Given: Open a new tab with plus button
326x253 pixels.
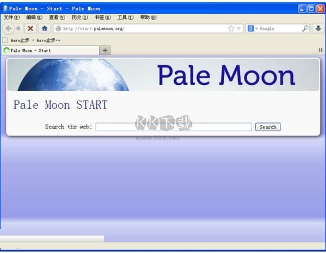Looking at the screenshot, I should point(105,50).
